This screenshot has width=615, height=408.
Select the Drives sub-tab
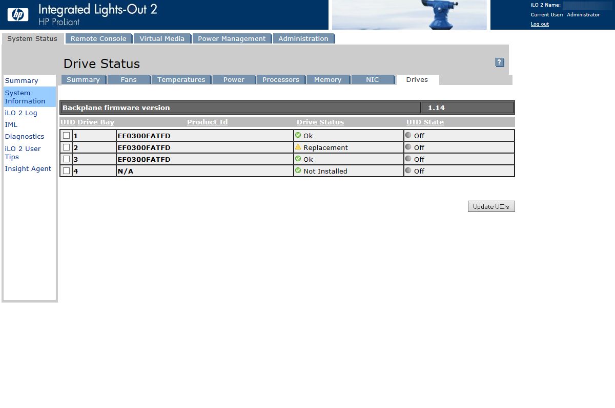[417, 79]
